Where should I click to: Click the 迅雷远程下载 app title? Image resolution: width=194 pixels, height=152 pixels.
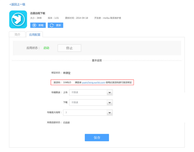point(38,13)
